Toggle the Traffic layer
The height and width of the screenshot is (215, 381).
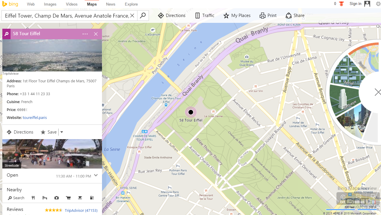point(205,16)
